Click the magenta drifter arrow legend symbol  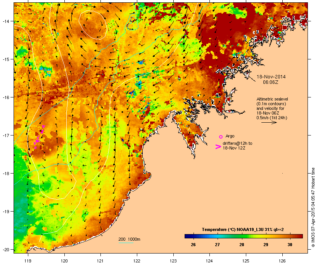218,147
